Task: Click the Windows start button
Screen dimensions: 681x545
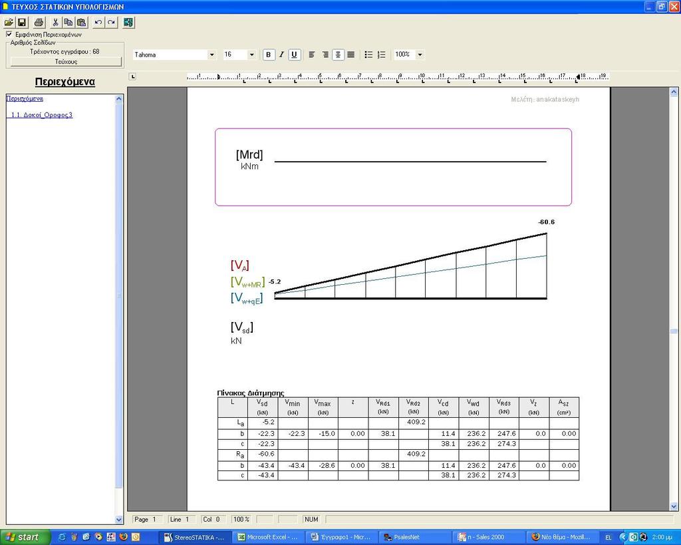Action: tap(25, 537)
